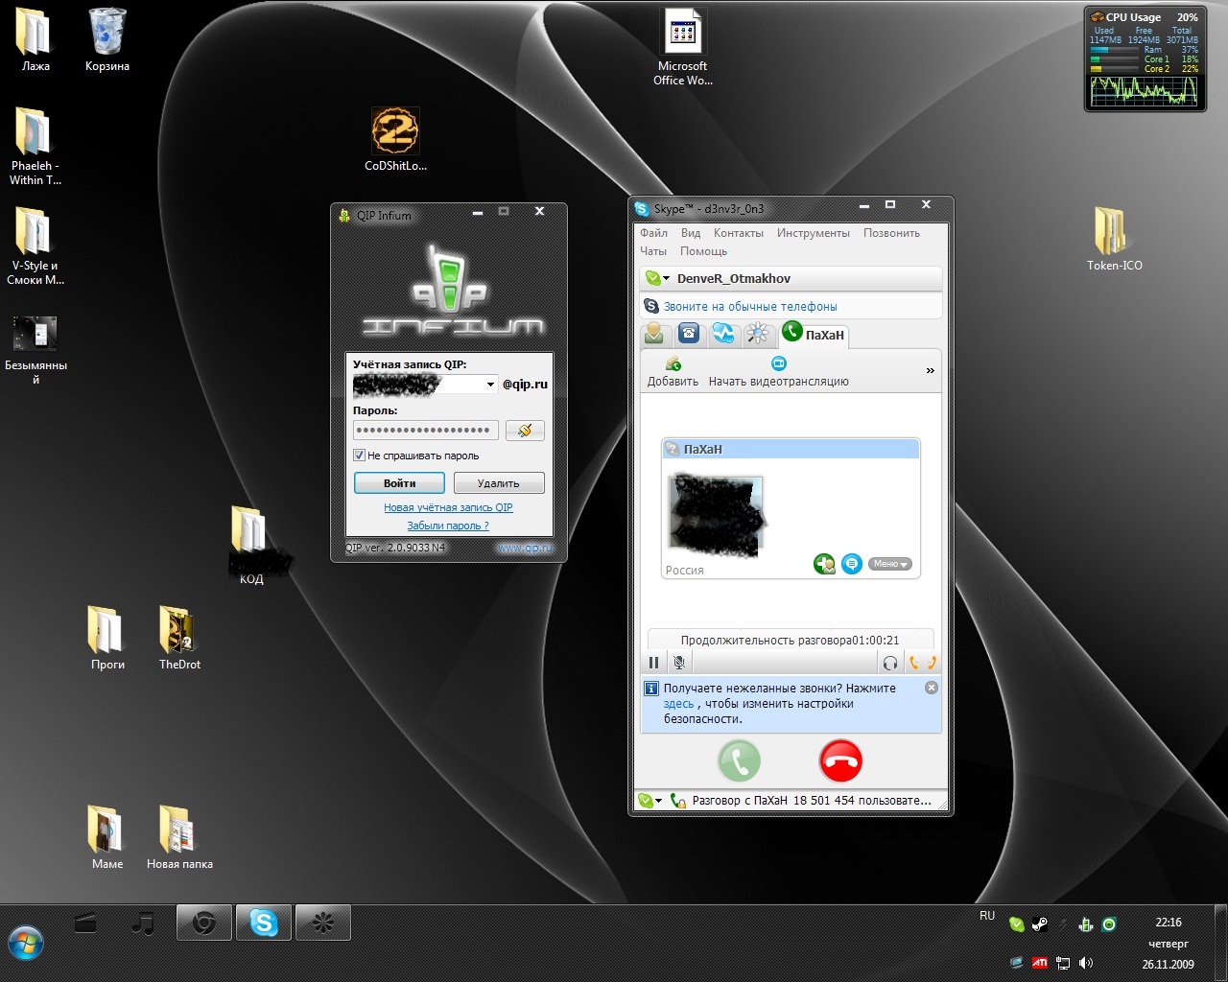
Task: Select Token-ICO folder on desktop
Action: tap(1114, 240)
